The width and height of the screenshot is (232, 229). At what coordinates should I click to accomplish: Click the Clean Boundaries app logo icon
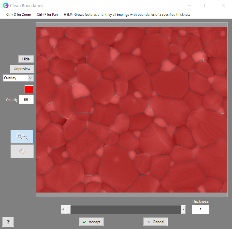pos(6,6)
